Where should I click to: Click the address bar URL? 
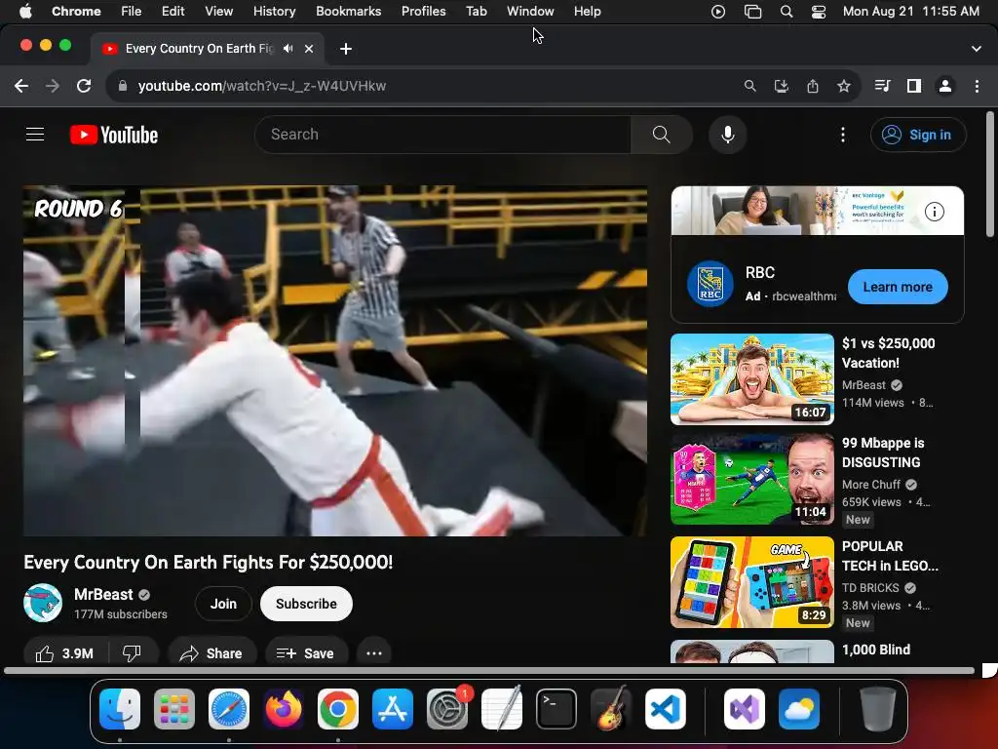(261, 86)
